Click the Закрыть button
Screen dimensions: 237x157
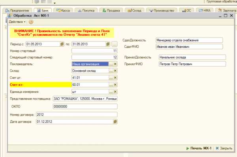224,148
